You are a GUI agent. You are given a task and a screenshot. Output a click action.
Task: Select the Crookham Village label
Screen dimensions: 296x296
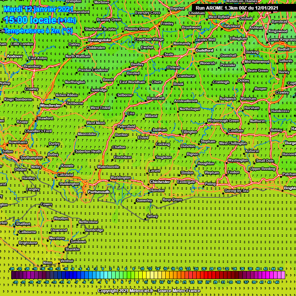[149, 39]
